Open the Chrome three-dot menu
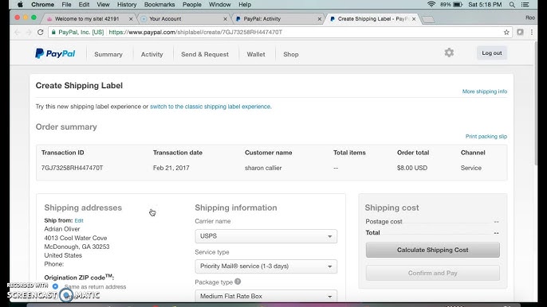 pos(532,32)
